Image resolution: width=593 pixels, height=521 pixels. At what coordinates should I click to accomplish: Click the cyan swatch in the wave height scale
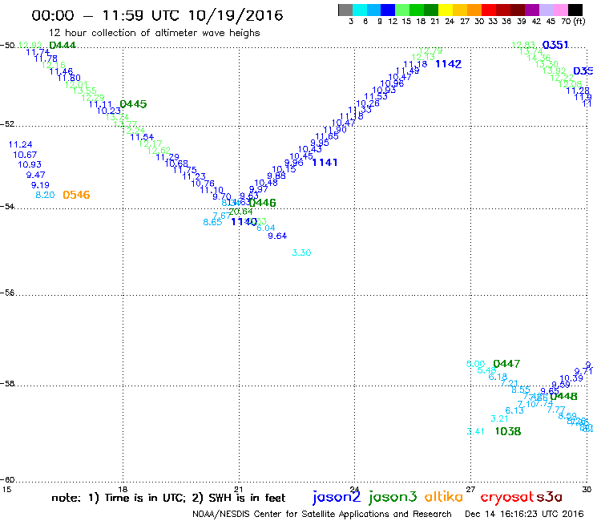click(x=360, y=10)
